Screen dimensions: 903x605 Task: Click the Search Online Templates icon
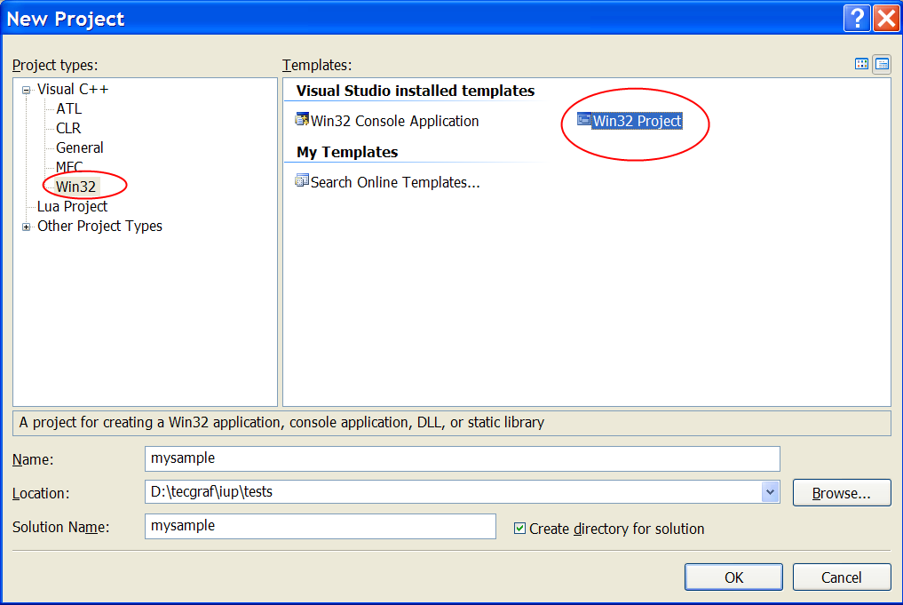302,181
